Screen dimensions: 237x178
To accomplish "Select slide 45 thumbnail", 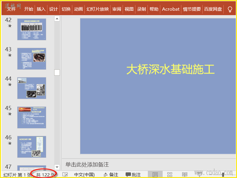I will click(32, 117).
